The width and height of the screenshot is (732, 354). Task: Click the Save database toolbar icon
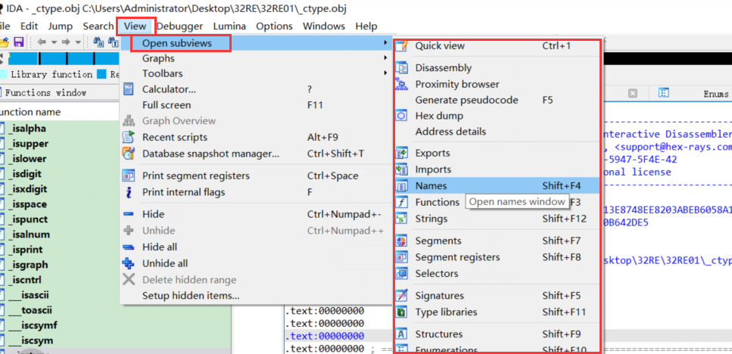(x=18, y=42)
